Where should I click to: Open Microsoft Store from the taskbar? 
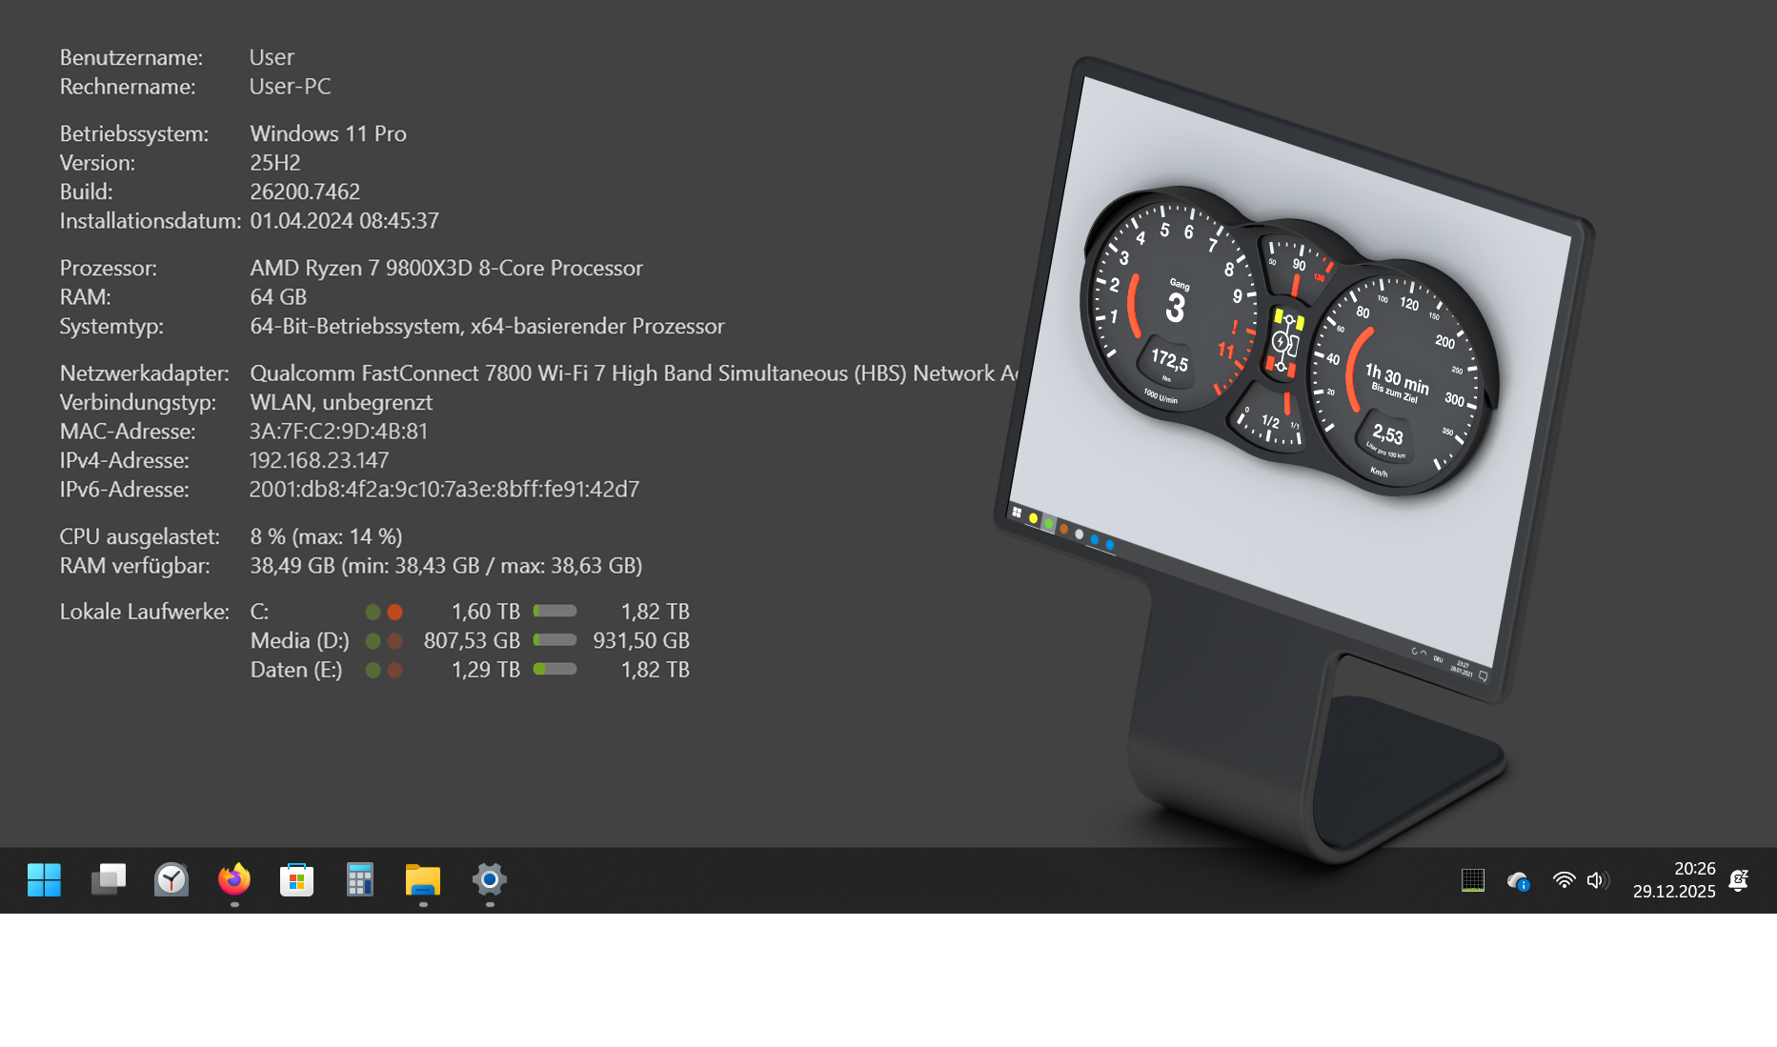(296, 880)
